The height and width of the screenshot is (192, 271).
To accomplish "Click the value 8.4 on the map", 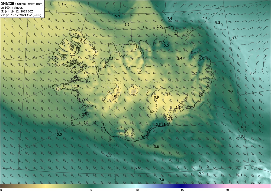I will 234,38.
